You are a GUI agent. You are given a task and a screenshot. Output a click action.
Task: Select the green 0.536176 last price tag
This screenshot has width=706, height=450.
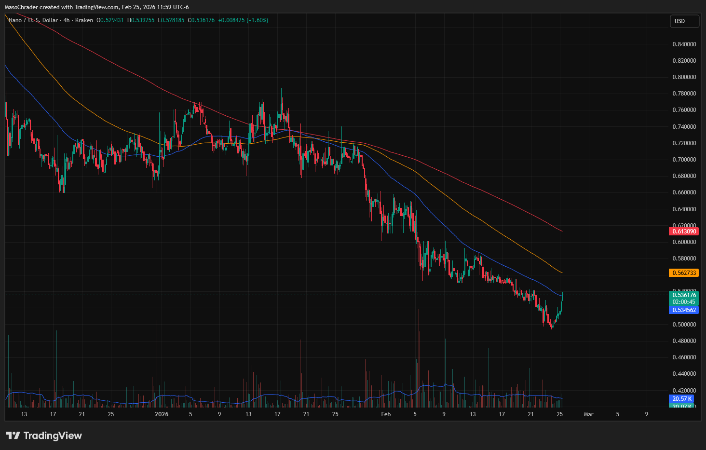click(684, 295)
